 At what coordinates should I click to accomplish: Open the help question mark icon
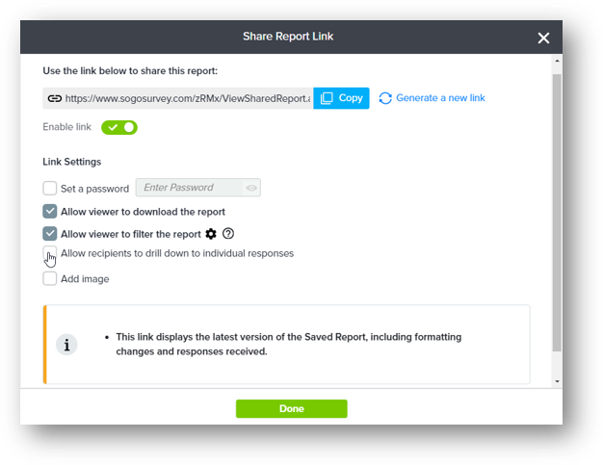point(228,233)
